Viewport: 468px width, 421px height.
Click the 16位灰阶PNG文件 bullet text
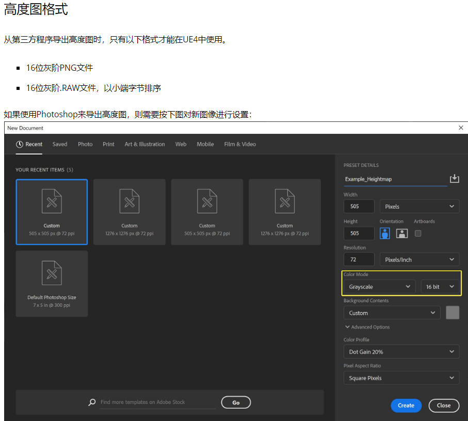59,68
